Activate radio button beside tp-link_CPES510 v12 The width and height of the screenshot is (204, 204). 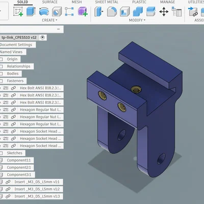42,37
